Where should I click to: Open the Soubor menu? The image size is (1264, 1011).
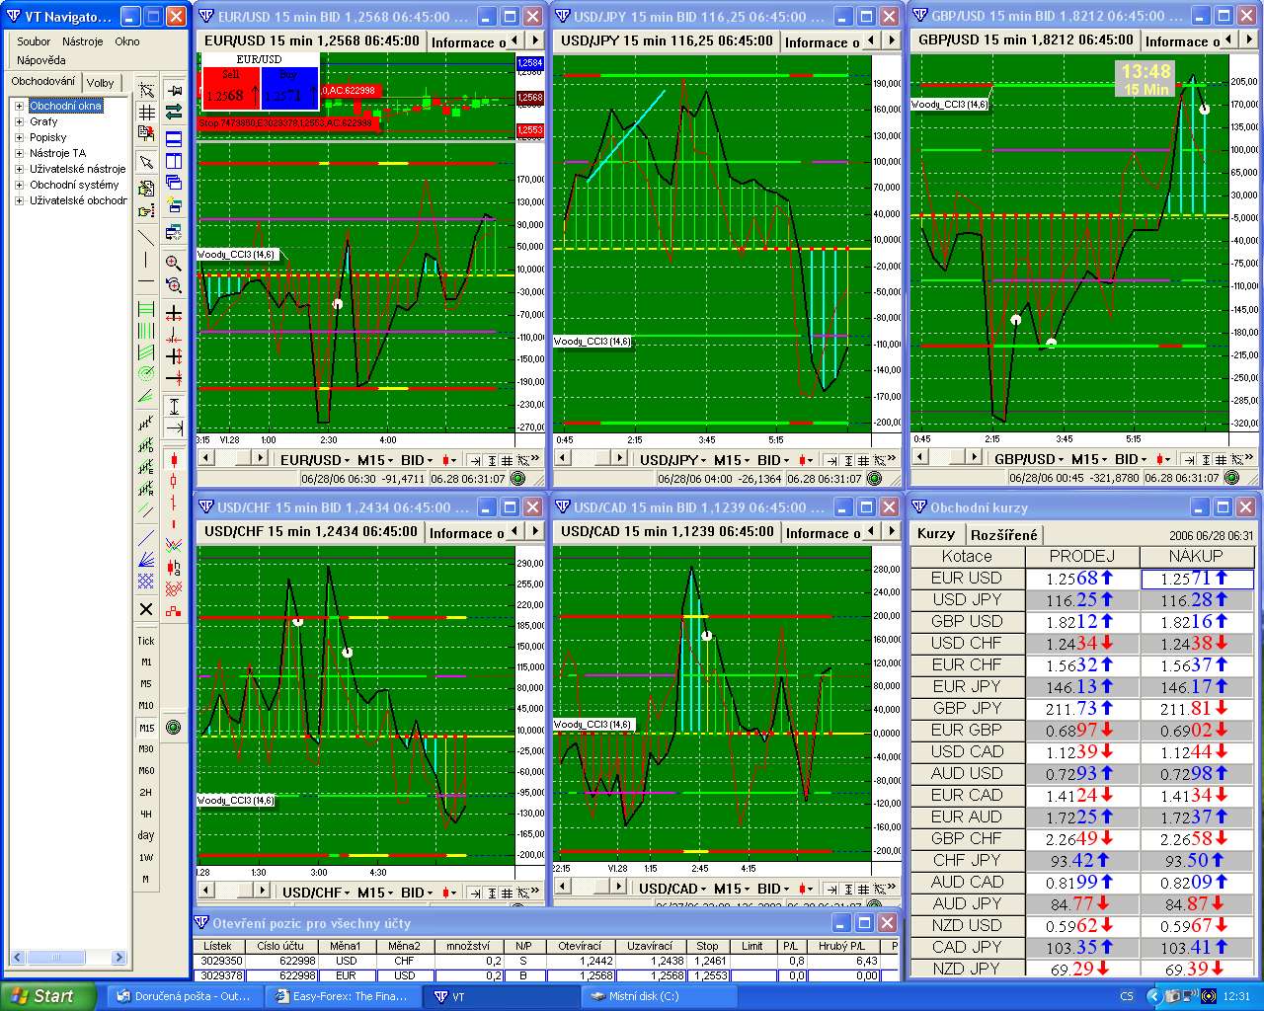coord(34,41)
